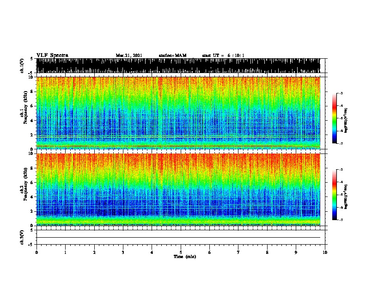Click the "-3" tick on ch.2 color bar

tap(341, 170)
